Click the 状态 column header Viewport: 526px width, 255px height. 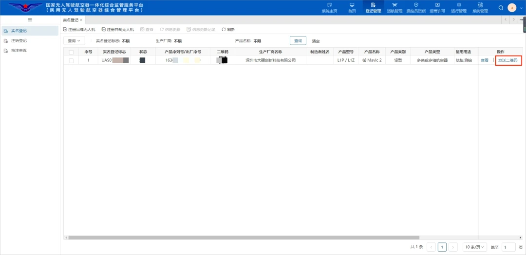click(143, 52)
